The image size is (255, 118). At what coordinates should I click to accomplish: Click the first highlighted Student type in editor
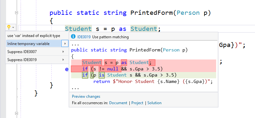tap(78, 29)
